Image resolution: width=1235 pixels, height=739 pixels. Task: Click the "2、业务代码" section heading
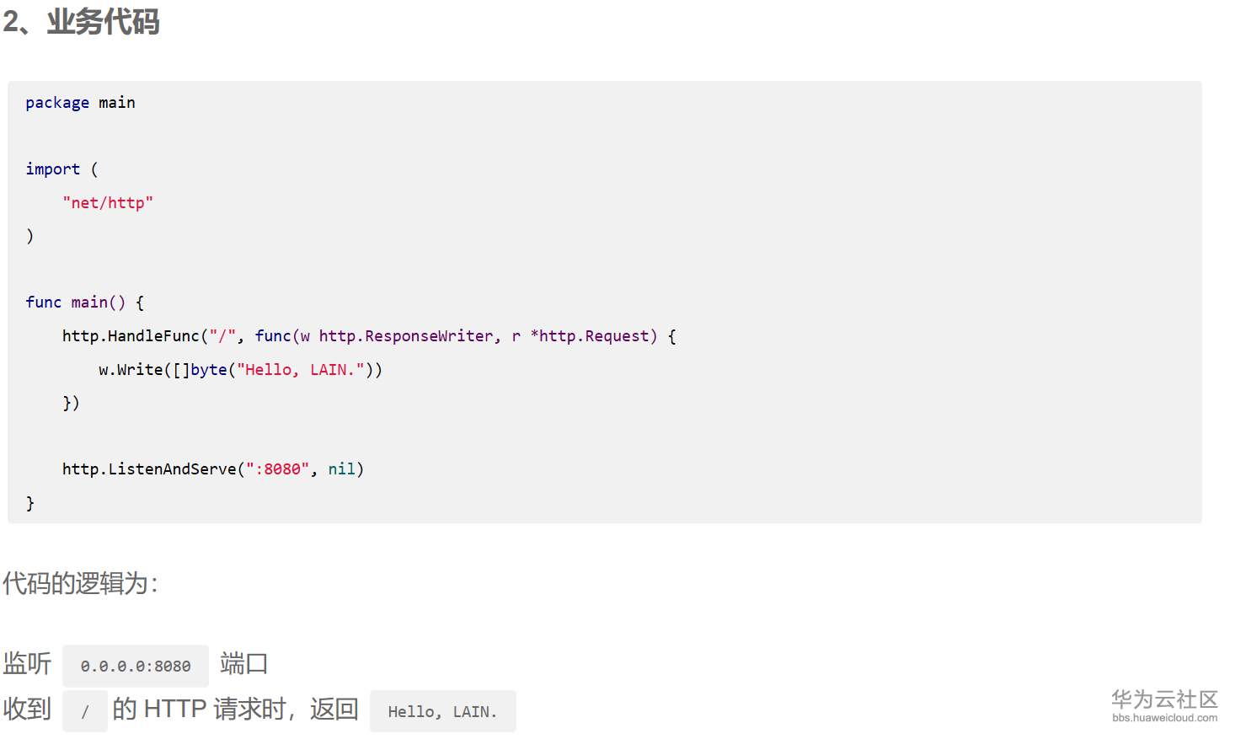[x=82, y=22]
